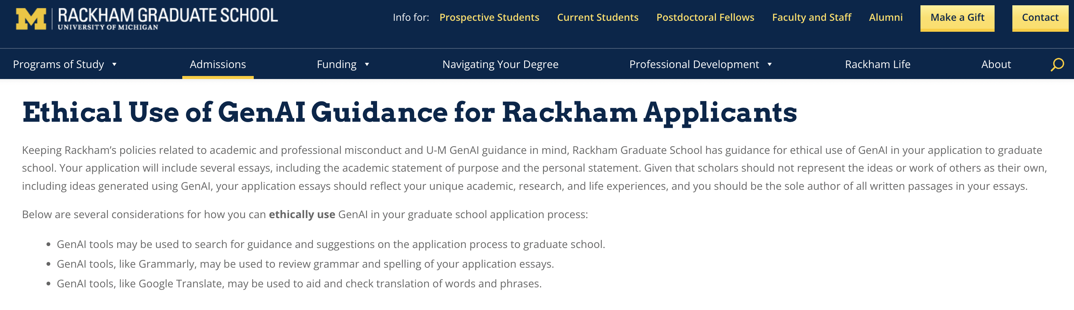Click the Michigan block M logo

31,19
